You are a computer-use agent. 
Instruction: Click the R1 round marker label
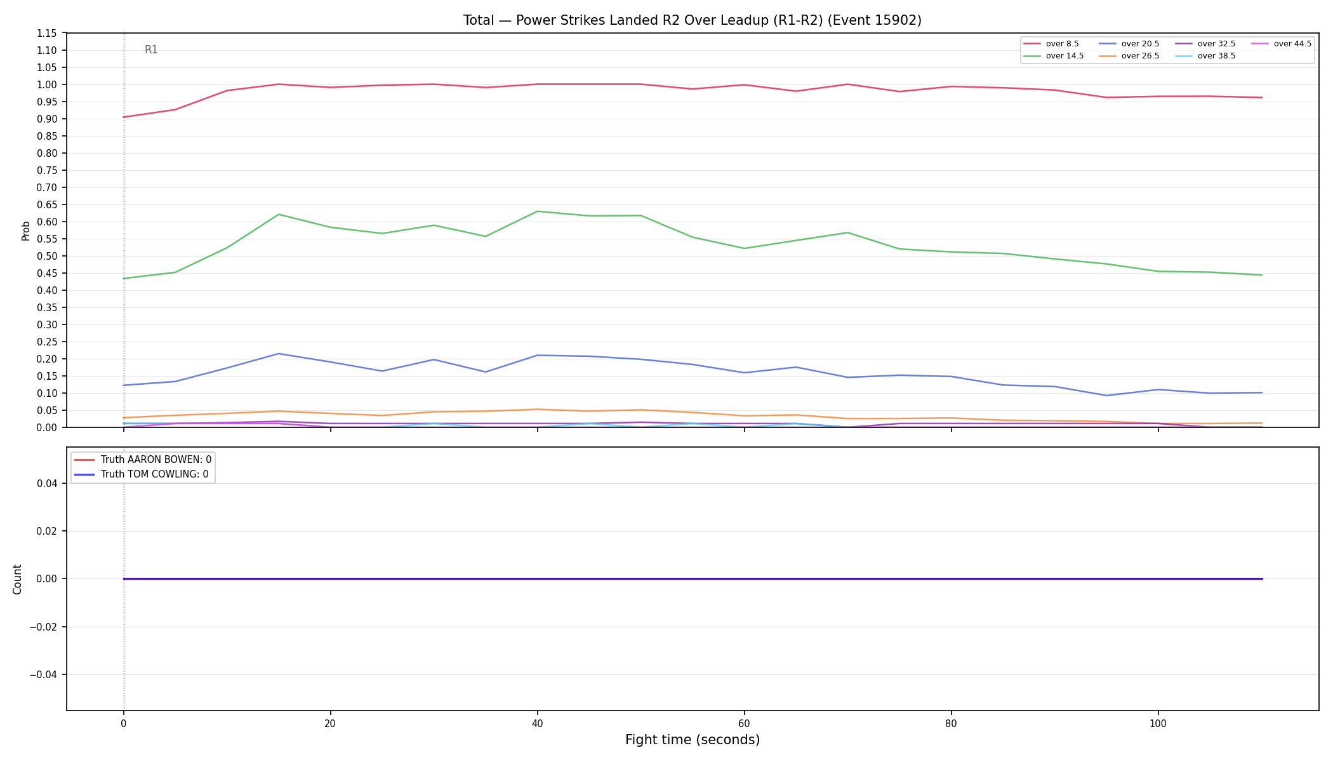click(151, 50)
